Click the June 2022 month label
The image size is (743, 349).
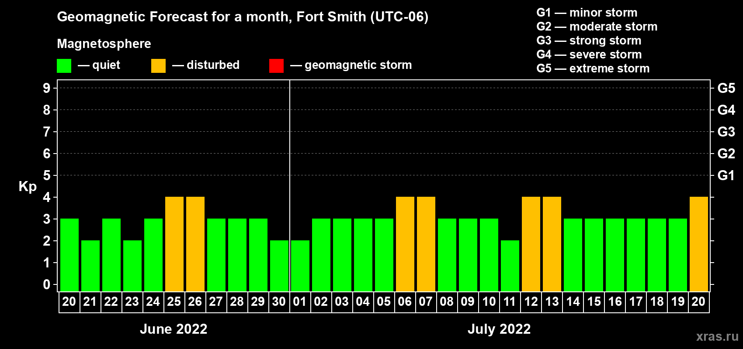[174, 329]
